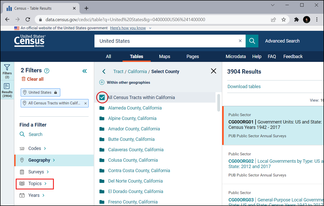Click the teal search magnifier button
324x206 pixels.
pyautogui.click(x=252, y=41)
